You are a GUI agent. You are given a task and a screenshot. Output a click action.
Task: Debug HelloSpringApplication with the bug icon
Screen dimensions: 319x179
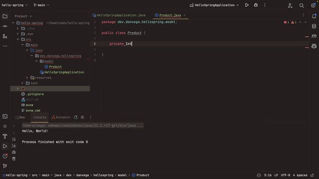[256, 5]
